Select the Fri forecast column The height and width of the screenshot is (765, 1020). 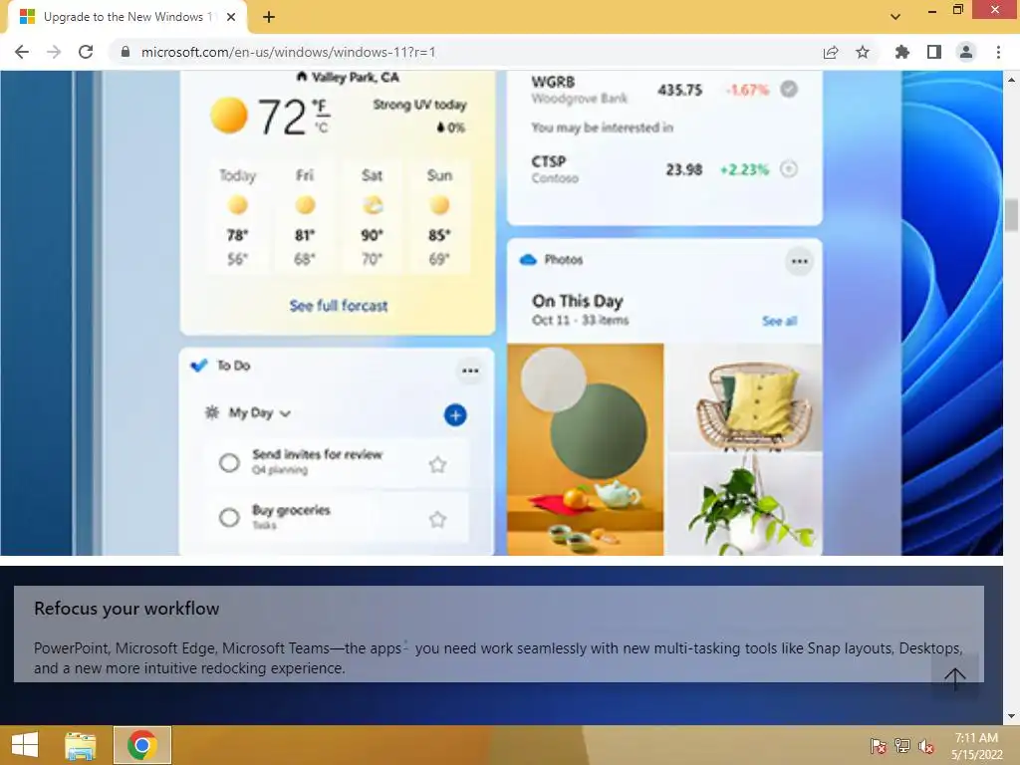tap(305, 216)
